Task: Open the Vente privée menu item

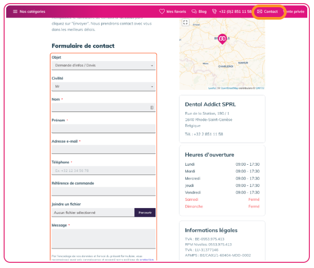Action: [x=295, y=11]
